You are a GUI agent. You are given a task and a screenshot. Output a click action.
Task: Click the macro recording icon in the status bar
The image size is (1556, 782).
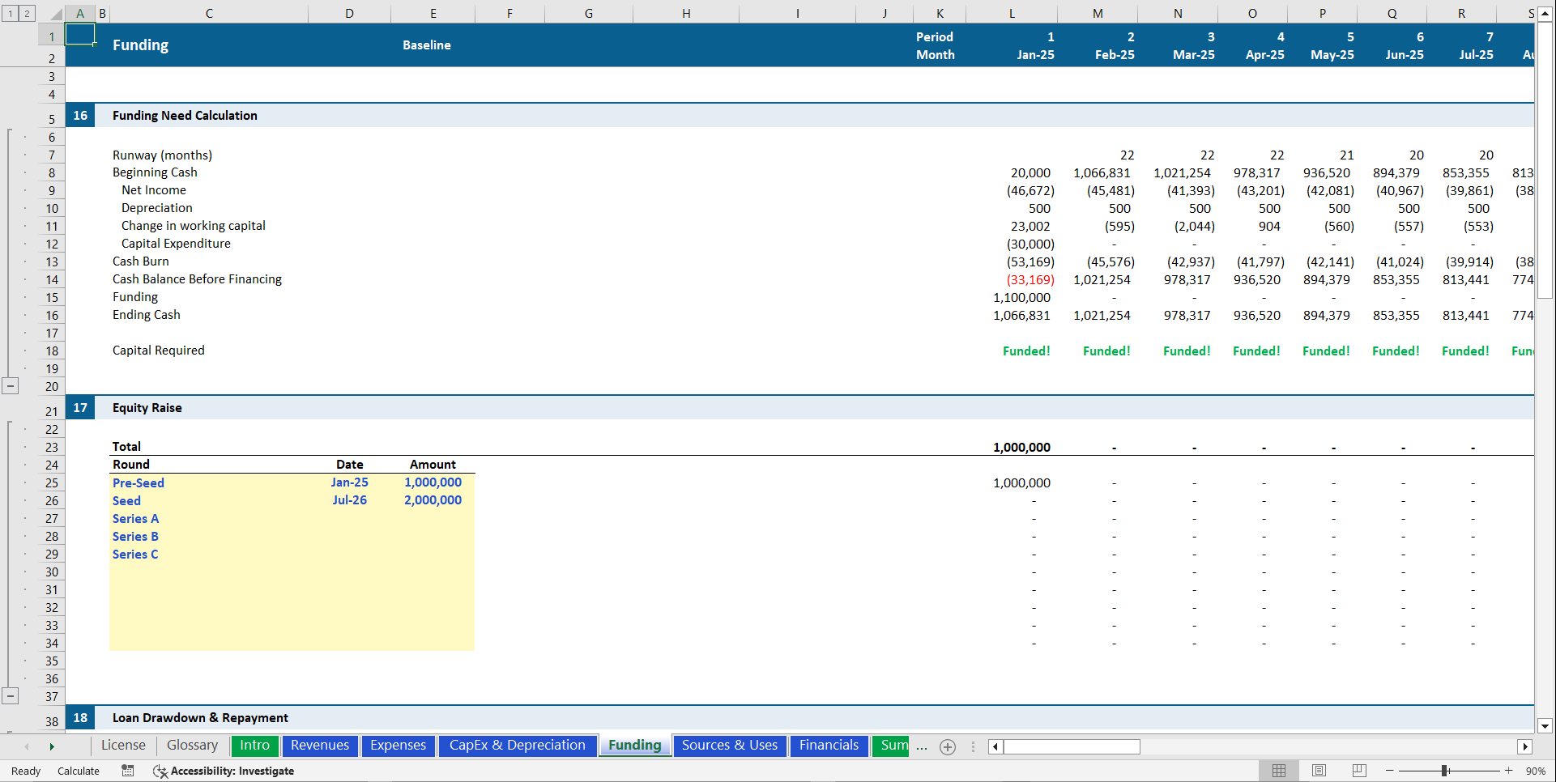click(127, 771)
